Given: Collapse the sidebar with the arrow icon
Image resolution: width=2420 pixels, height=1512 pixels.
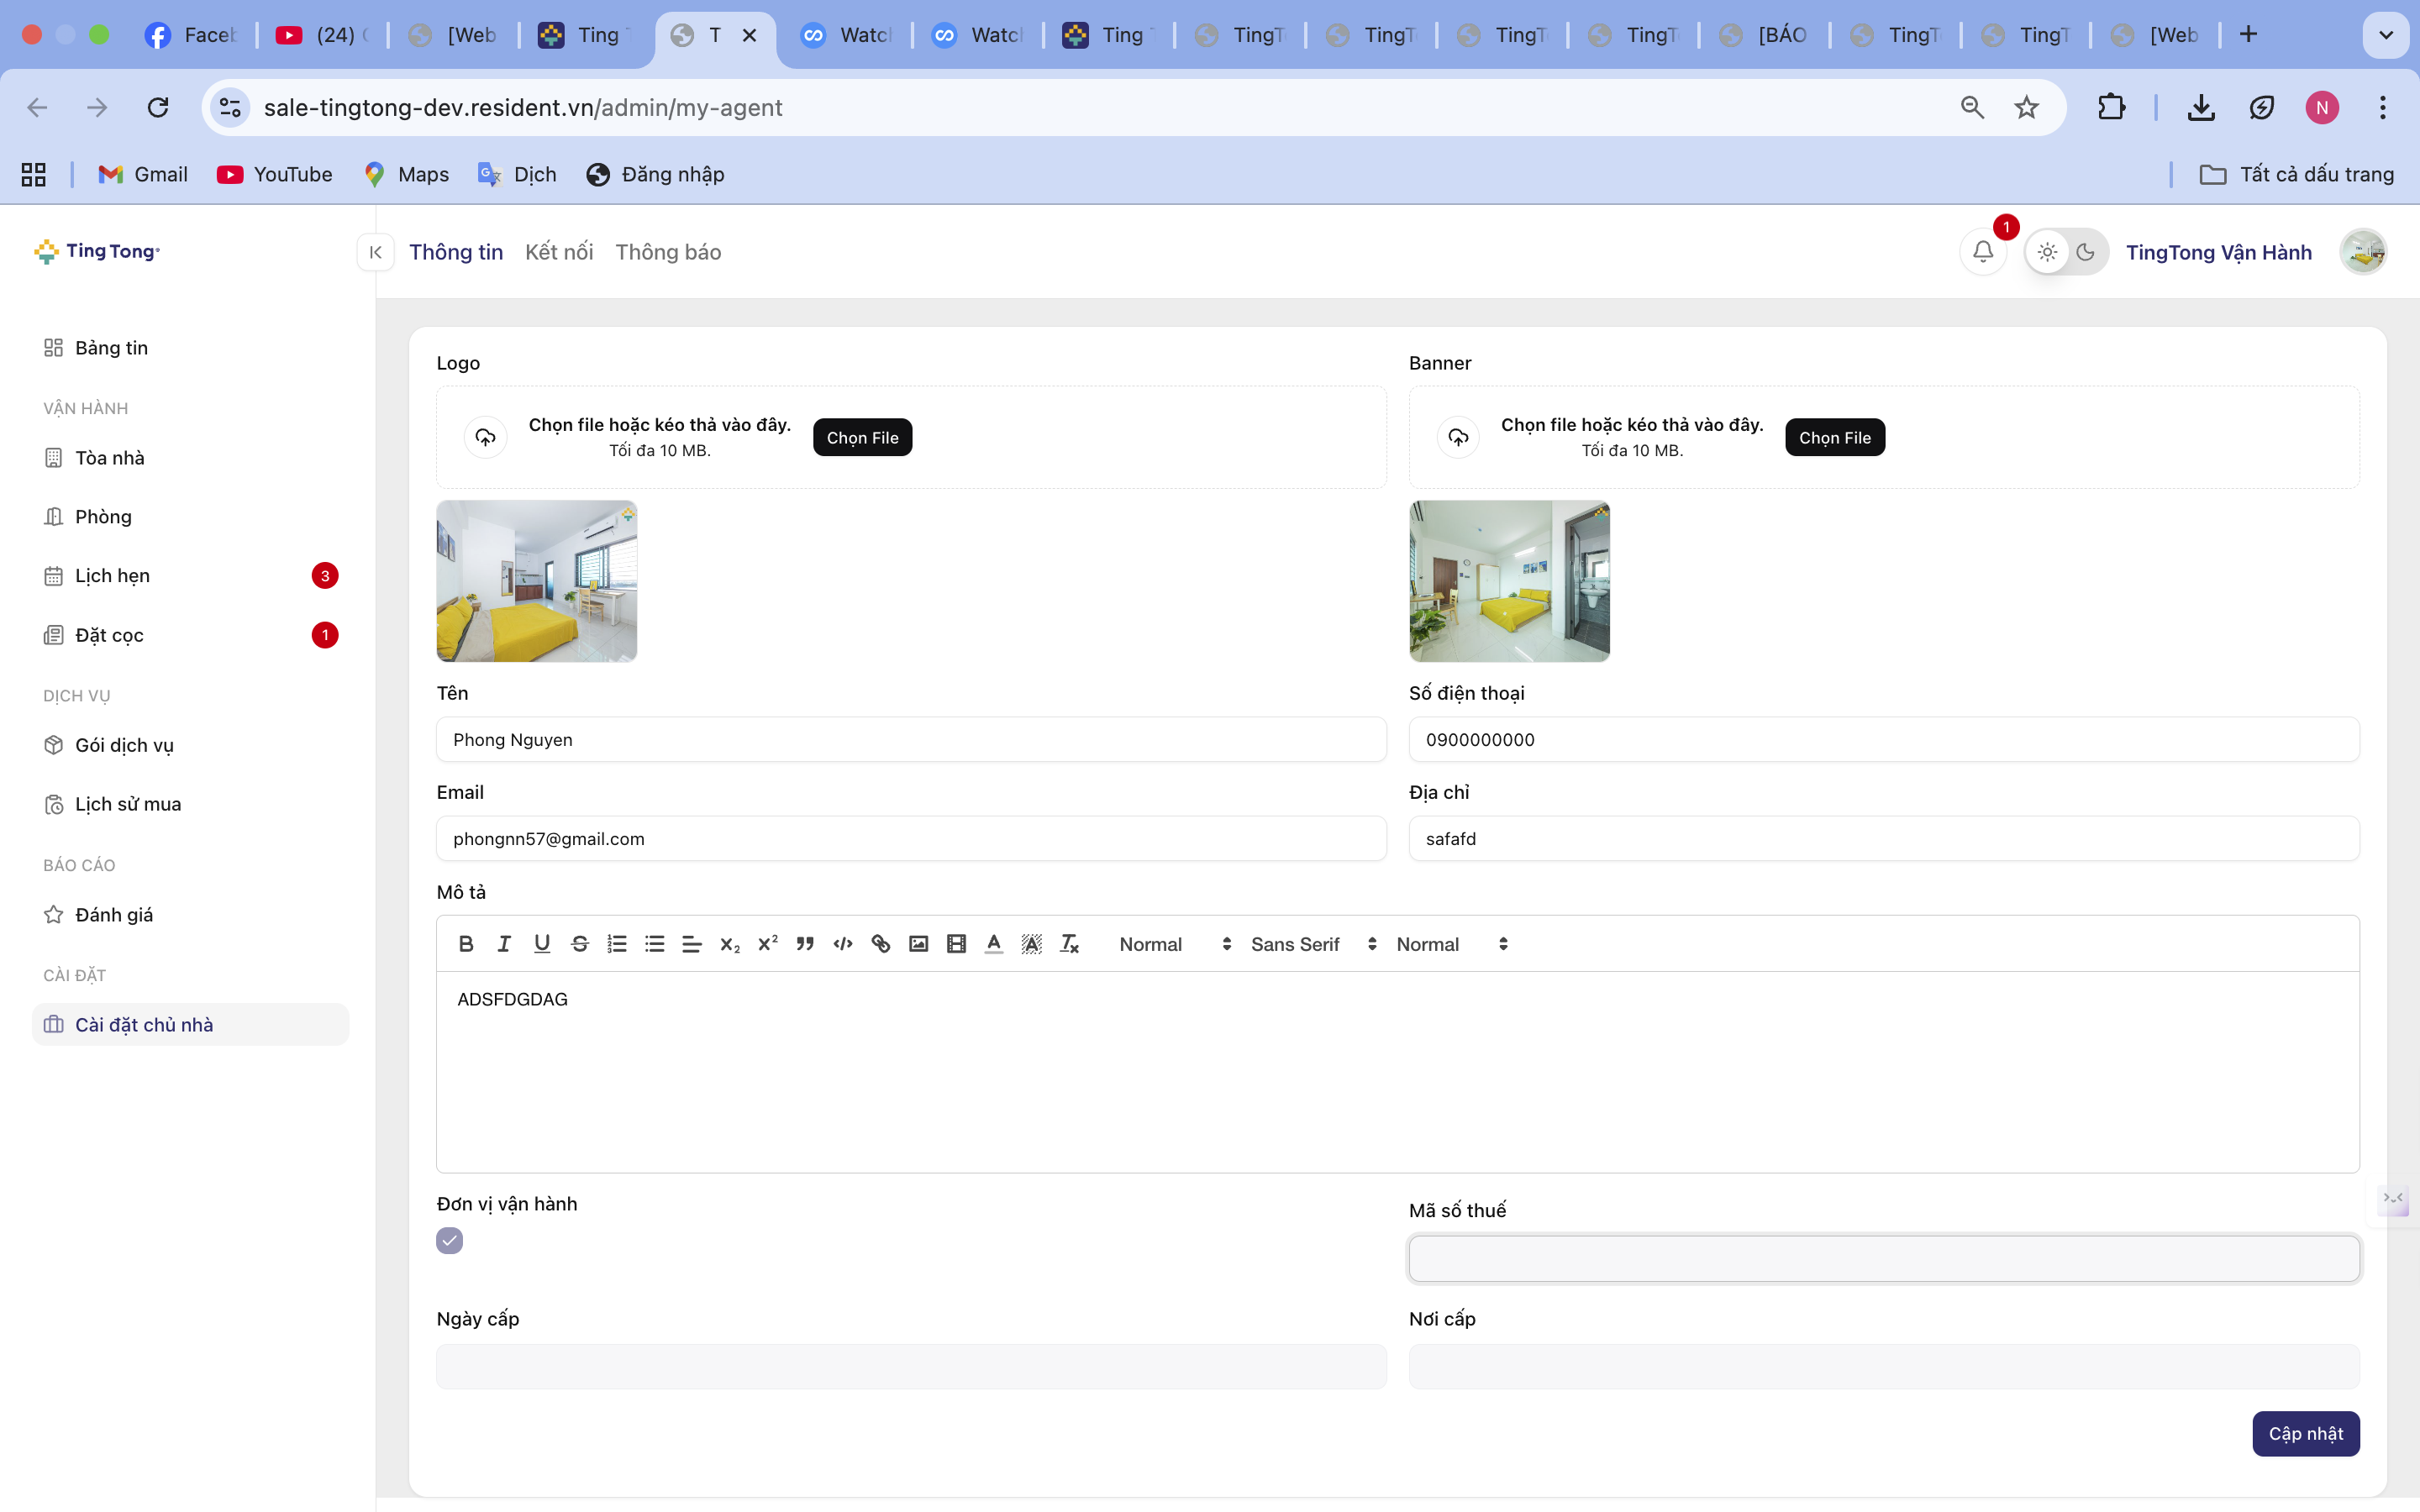Looking at the screenshot, I should (x=375, y=252).
